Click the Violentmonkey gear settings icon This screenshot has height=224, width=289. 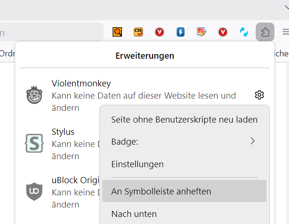(259, 95)
